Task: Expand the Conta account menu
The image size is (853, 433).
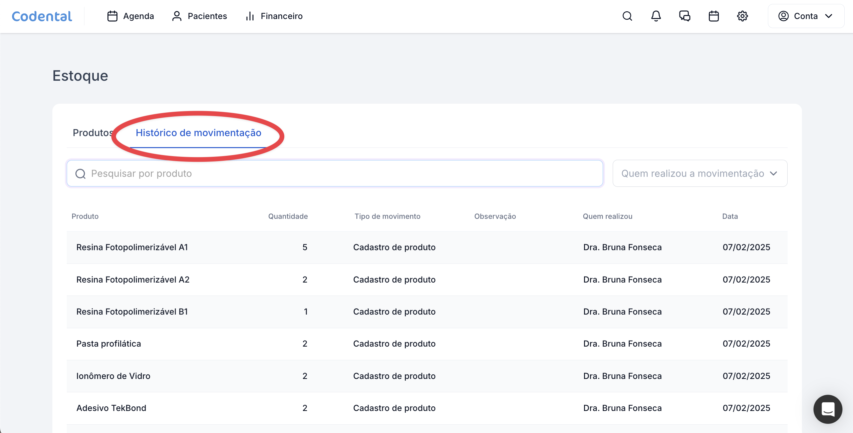Action: (806, 16)
